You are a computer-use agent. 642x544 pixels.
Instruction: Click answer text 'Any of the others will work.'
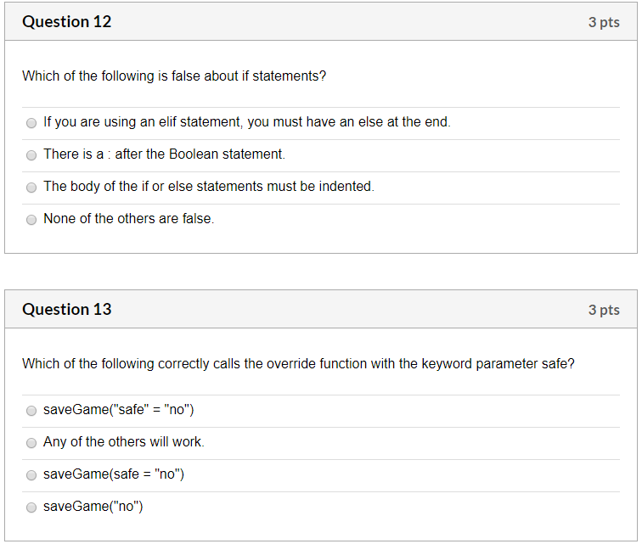(123, 442)
